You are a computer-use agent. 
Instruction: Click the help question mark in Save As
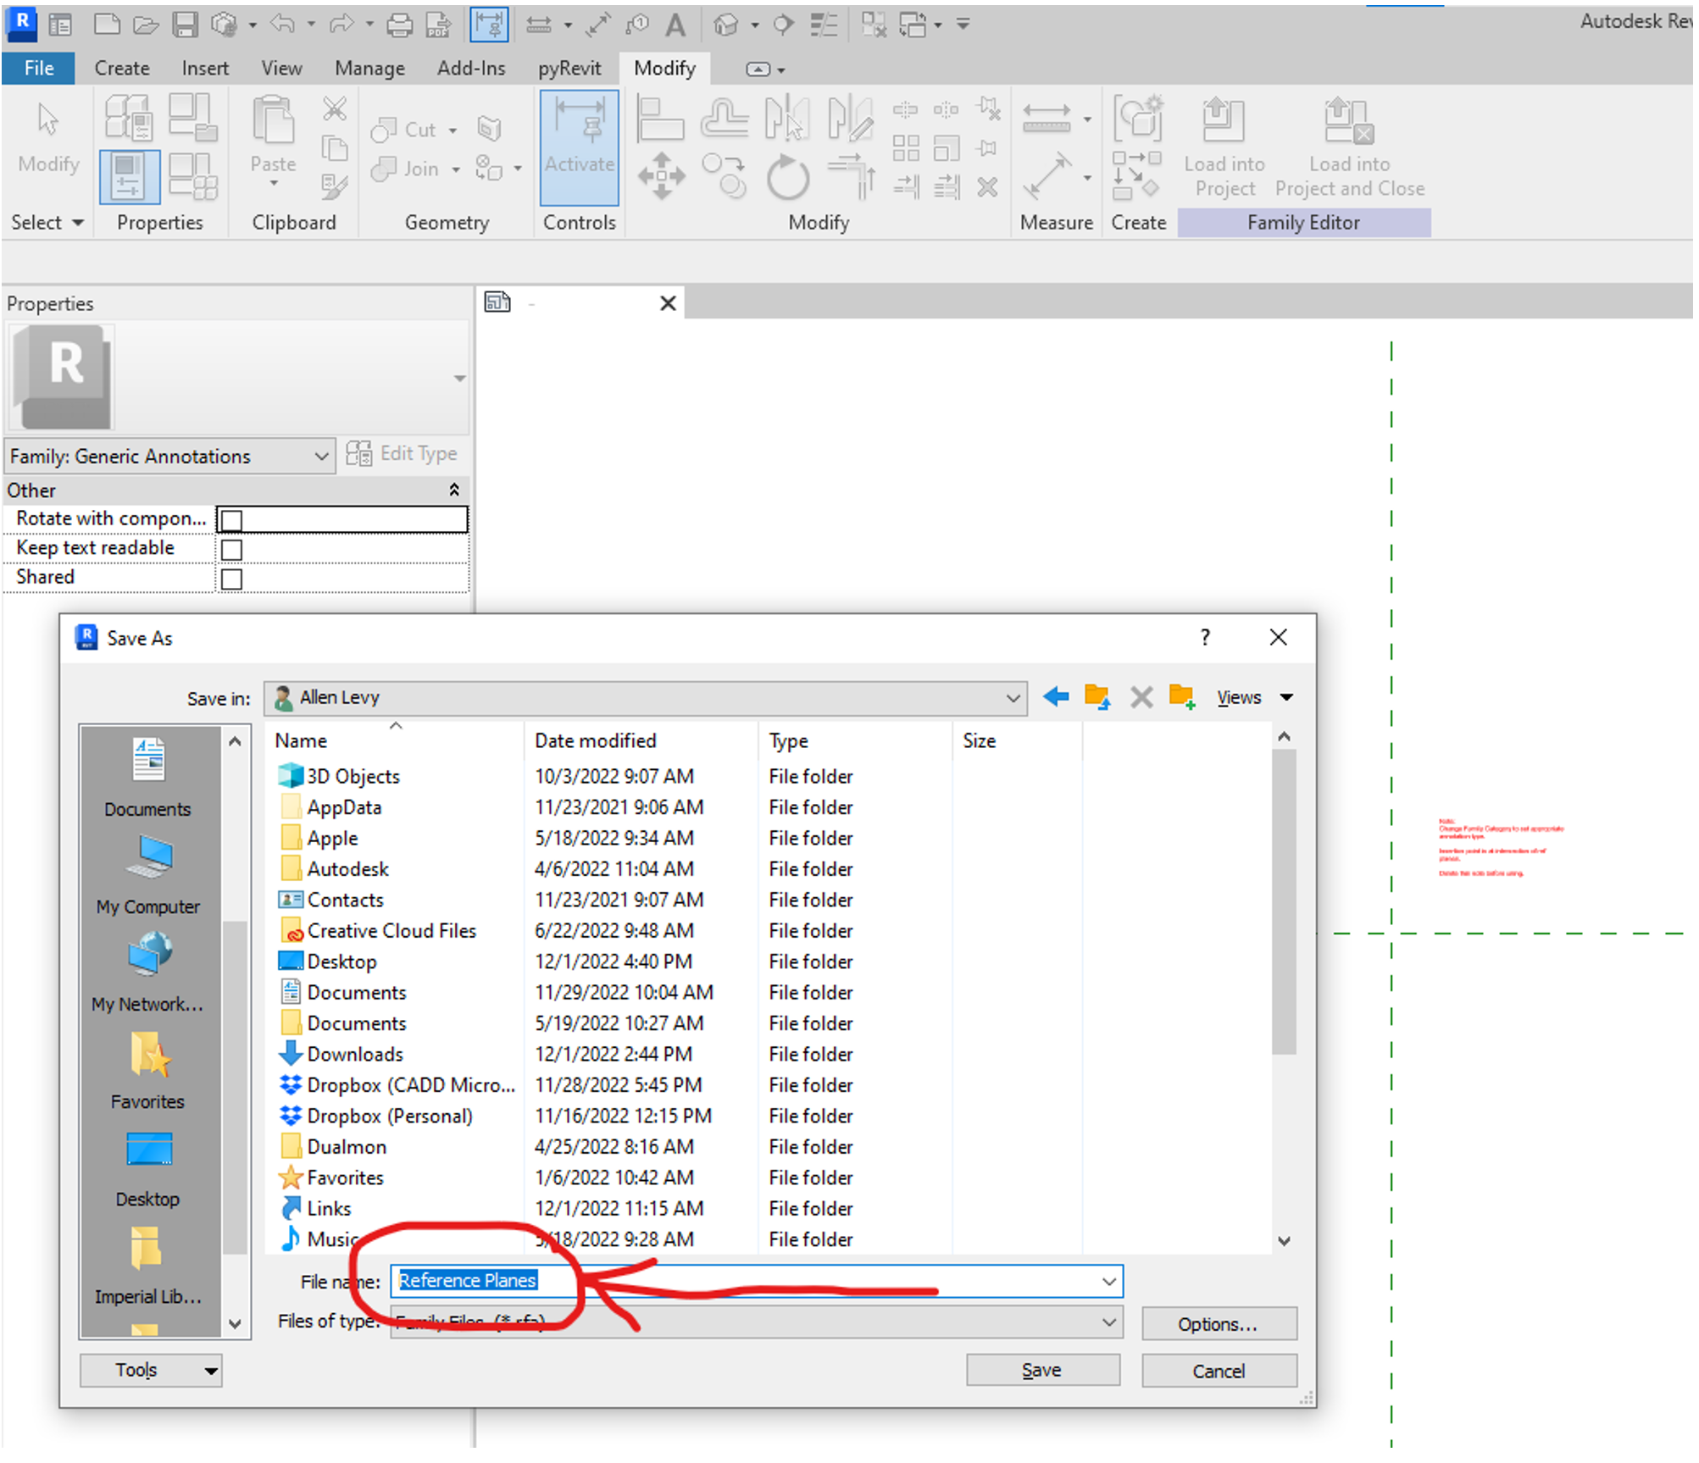[1206, 638]
